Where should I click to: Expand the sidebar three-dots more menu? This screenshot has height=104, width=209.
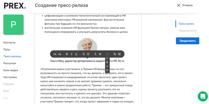6,98
